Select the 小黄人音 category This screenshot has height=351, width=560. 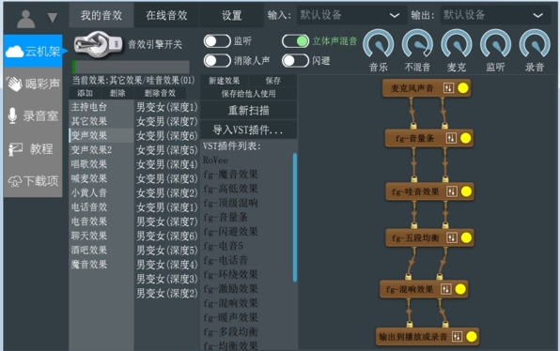(101, 192)
